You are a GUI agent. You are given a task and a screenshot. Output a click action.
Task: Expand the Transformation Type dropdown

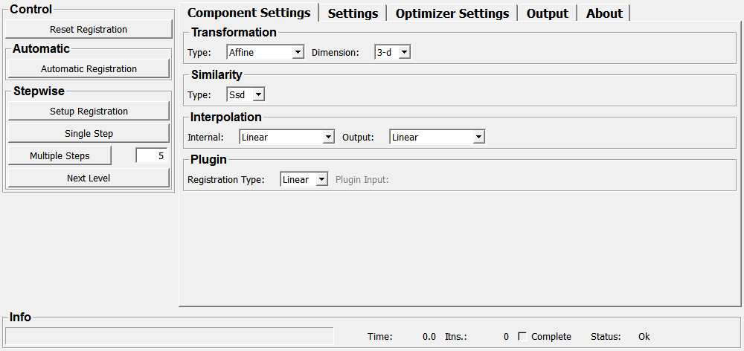pyautogui.click(x=266, y=52)
